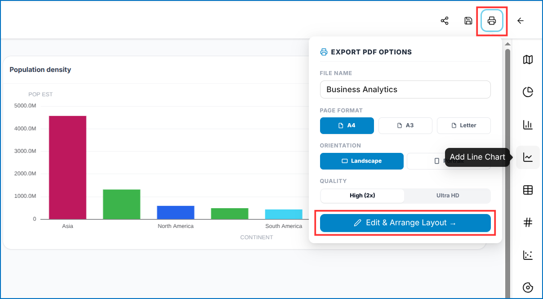This screenshot has width=543, height=299.
Task: Click the light blue South America bar
Action: point(284,214)
